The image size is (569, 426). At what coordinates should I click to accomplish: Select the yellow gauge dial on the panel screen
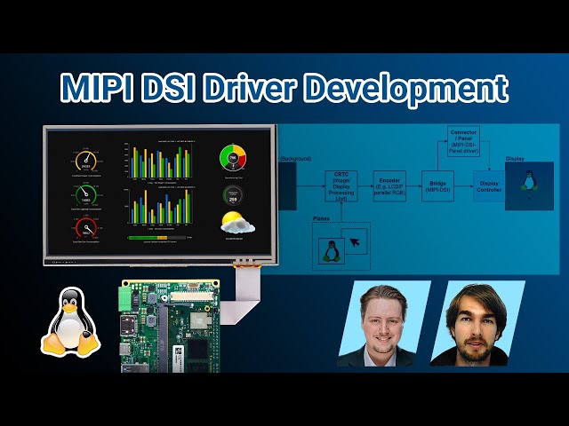click(x=86, y=161)
